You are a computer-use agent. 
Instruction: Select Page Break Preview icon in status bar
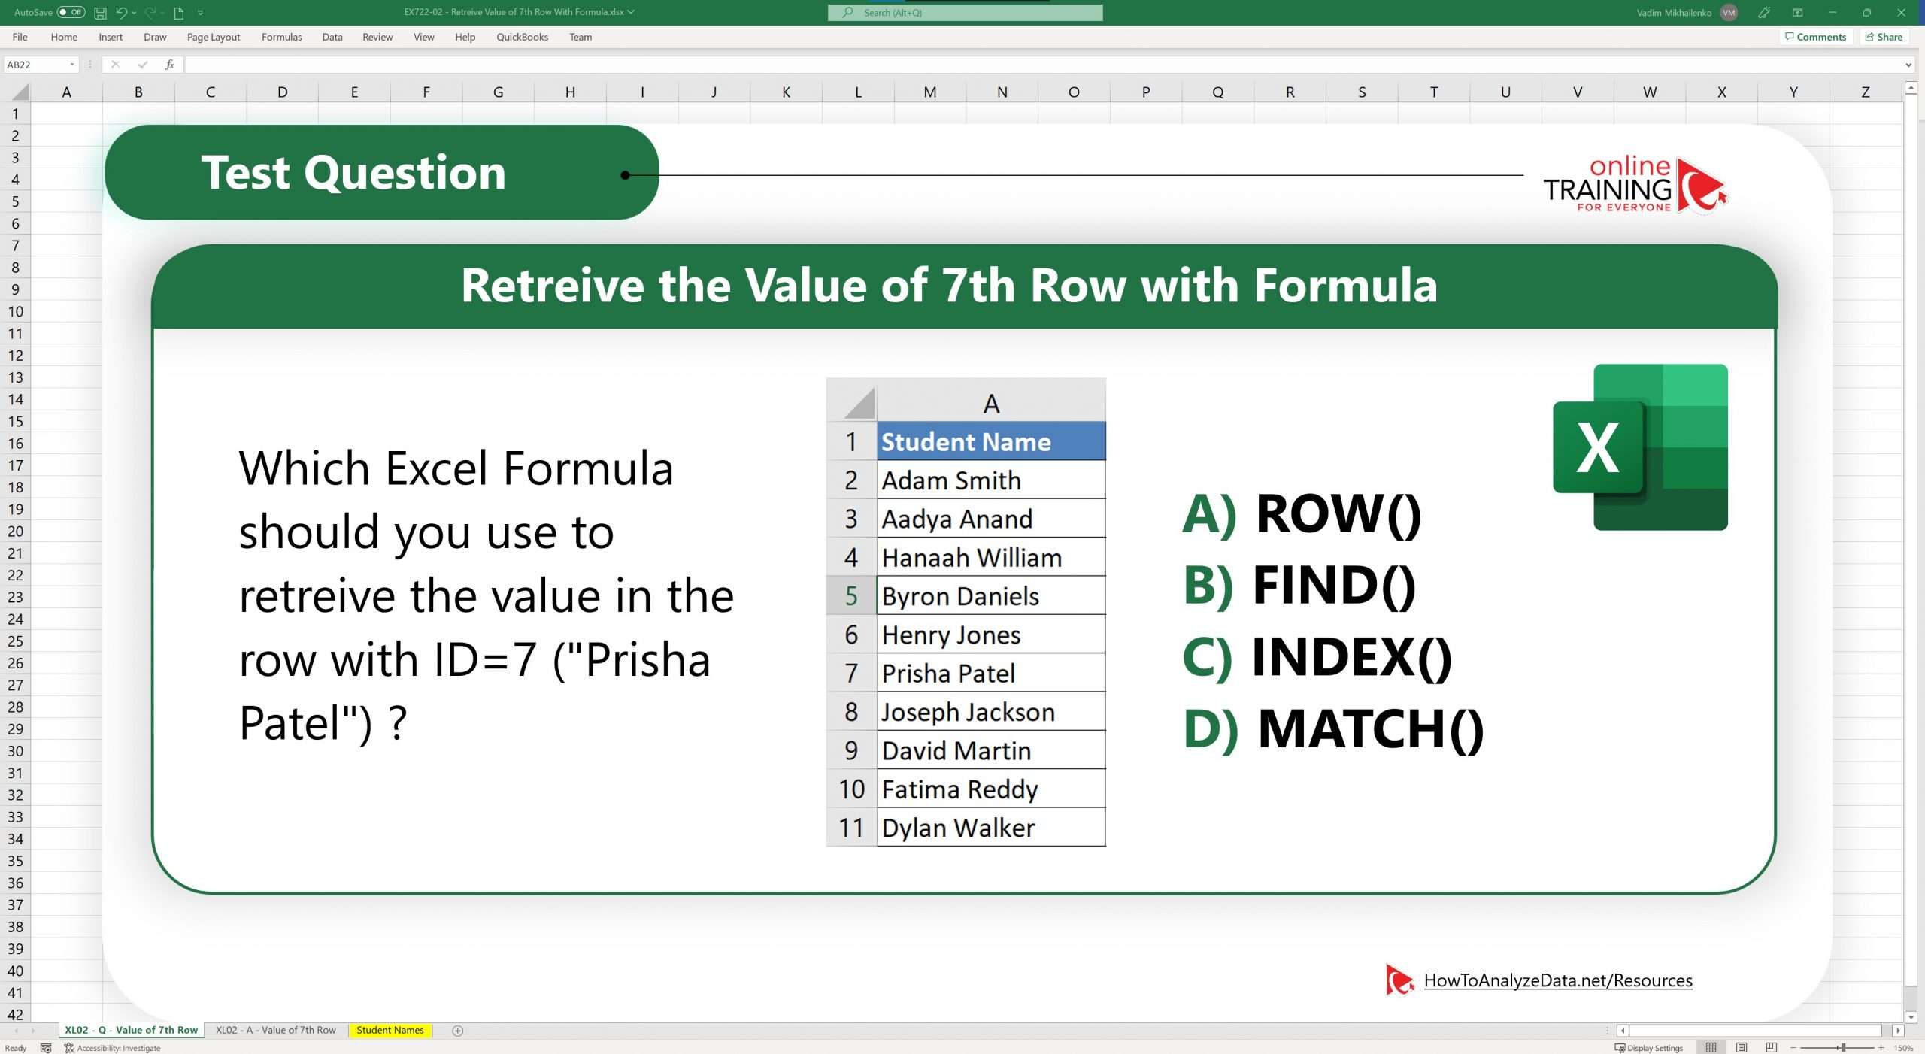pos(1771,1047)
